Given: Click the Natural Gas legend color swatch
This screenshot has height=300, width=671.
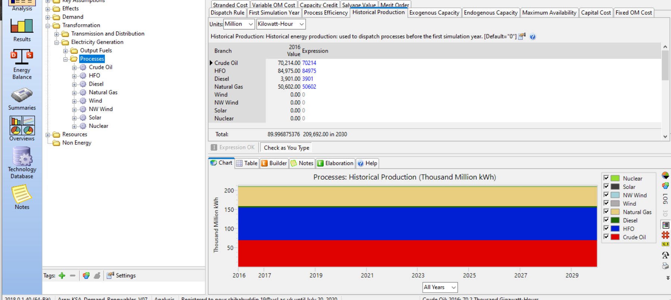Looking at the screenshot, I should (615, 212).
